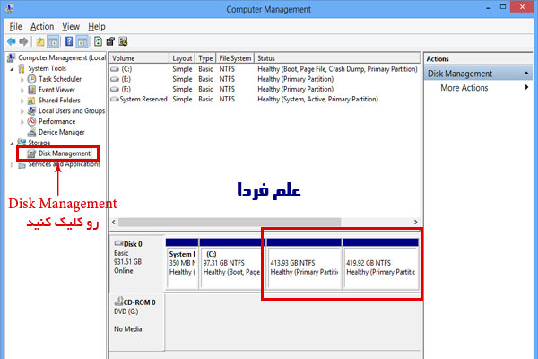538x359 pixels.
Task: Sort volumes by the File System column header
Action: [236, 57]
